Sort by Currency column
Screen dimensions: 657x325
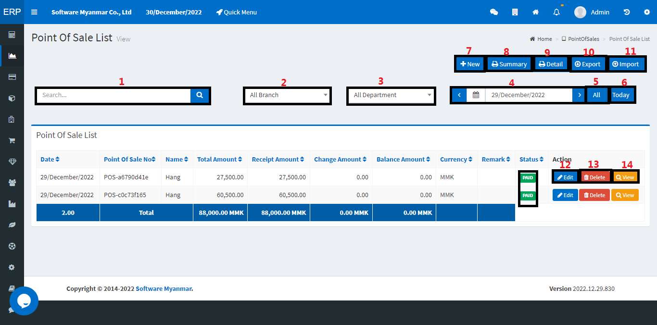[456, 159]
